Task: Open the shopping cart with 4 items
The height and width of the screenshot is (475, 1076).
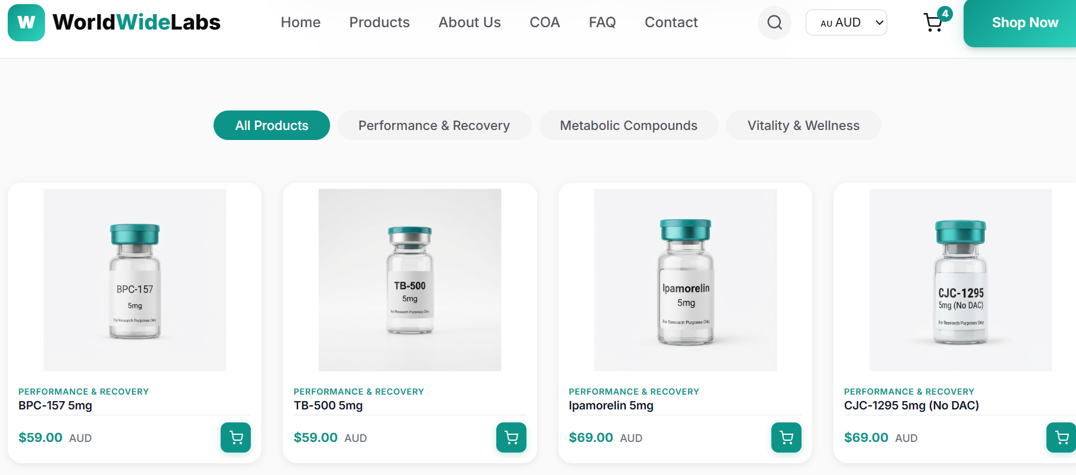Action: 934,22
